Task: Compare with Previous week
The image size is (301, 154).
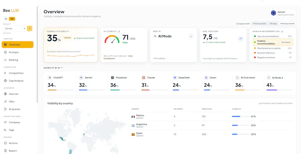Action: [259, 24]
